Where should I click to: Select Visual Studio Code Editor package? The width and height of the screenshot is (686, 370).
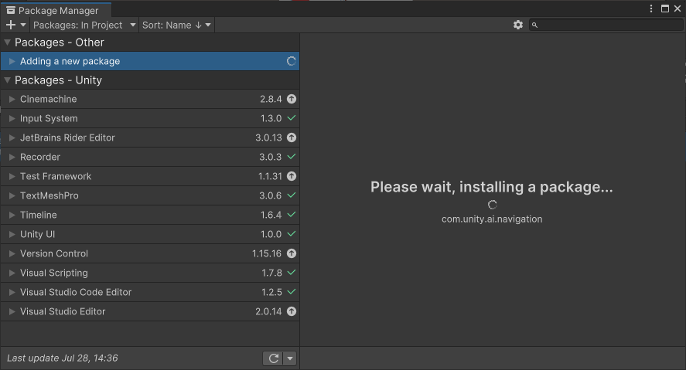coord(150,292)
